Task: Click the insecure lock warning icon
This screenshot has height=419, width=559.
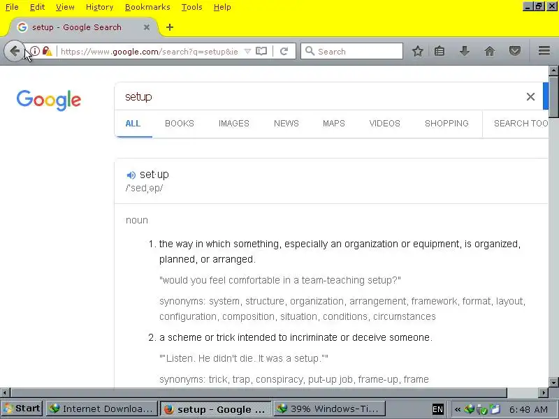Action: (x=47, y=51)
